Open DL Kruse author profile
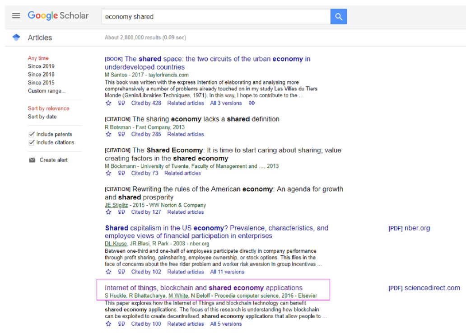The image size is (466, 334). pyautogui.click(x=116, y=244)
